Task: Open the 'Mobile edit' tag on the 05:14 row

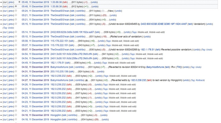Action: [x=143, y=32]
